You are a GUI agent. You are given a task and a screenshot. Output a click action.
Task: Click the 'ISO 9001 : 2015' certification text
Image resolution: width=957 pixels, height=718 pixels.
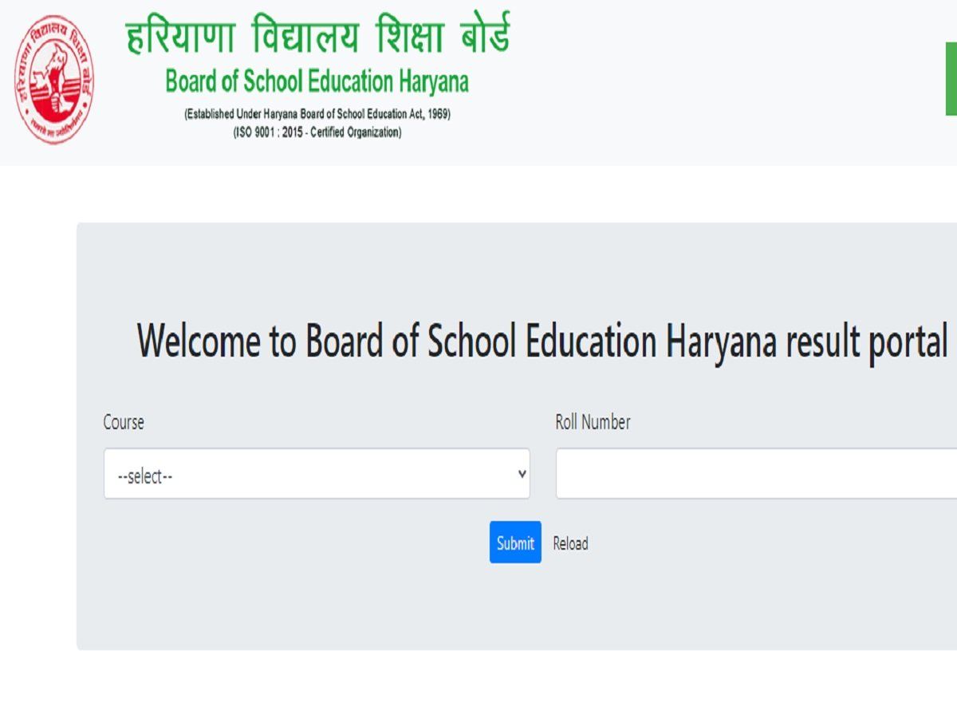point(317,132)
